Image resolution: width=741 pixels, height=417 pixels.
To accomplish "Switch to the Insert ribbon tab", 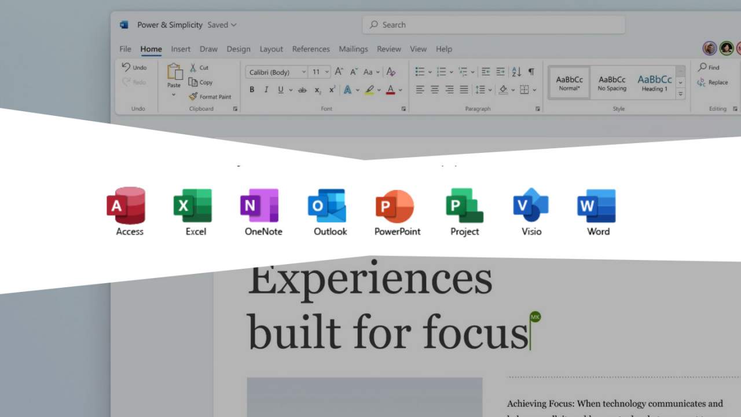I will pos(181,49).
